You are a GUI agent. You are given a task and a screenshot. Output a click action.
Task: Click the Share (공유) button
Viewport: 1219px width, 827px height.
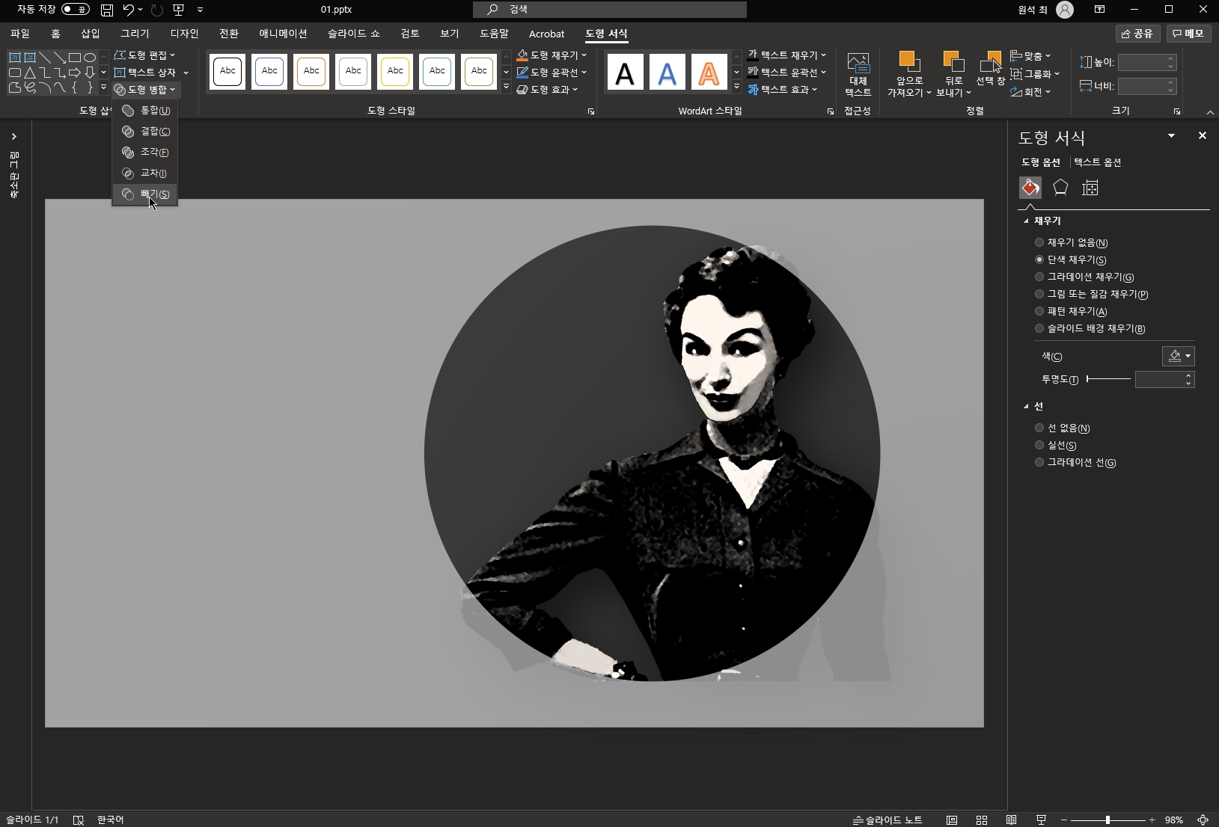coord(1137,34)
